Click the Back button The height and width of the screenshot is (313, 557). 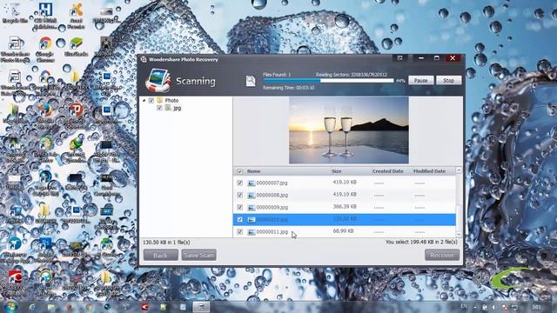[x=160, y=255]
